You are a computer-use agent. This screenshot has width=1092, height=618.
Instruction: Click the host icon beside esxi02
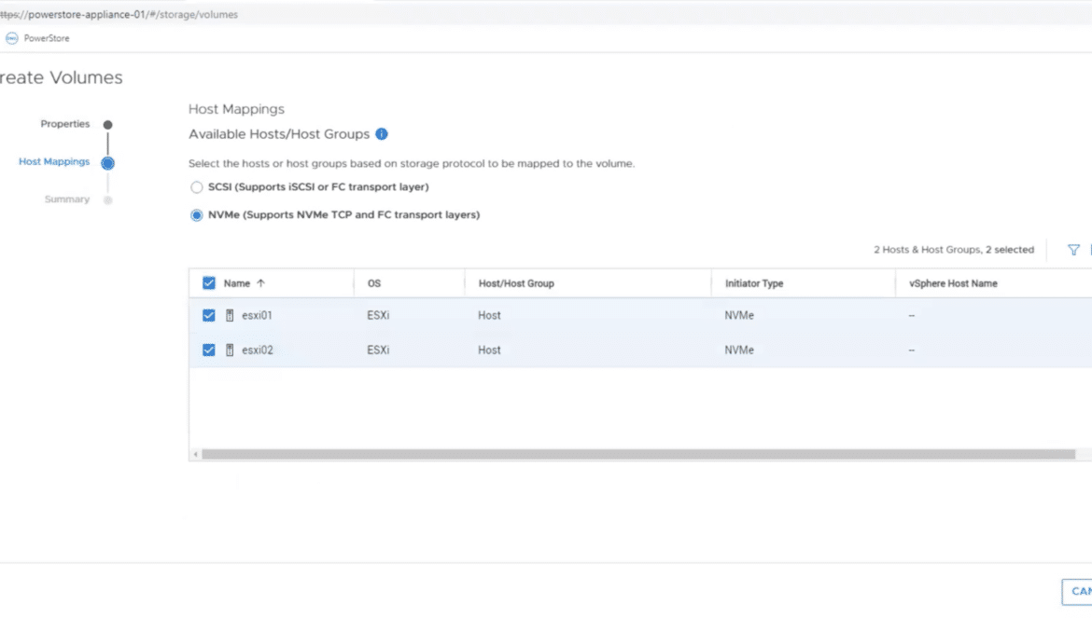230,350
